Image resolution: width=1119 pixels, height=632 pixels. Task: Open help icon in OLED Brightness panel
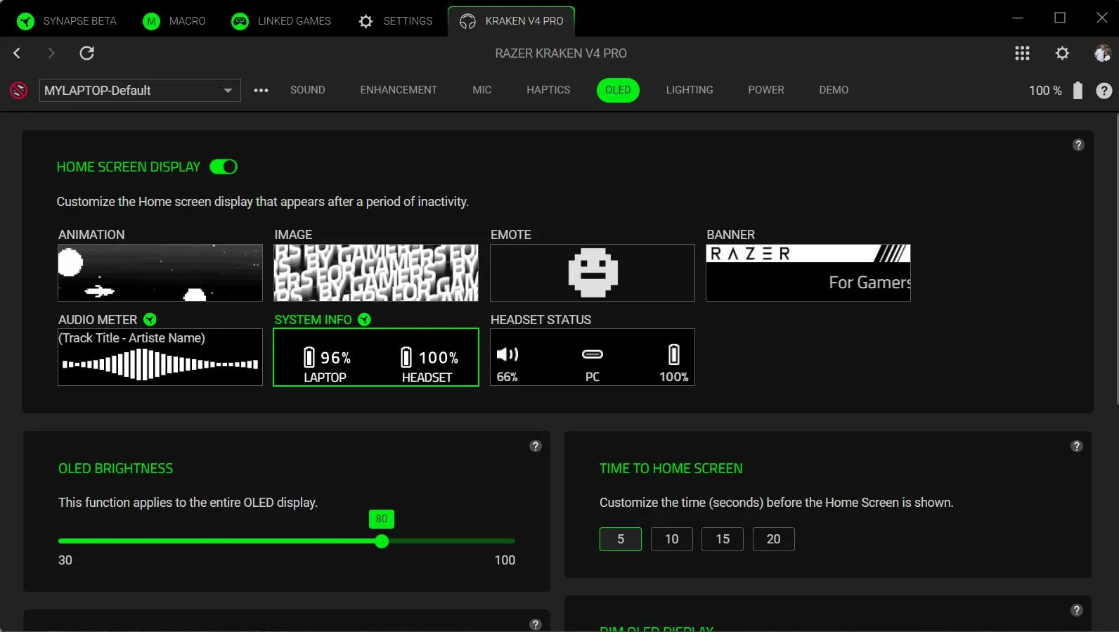pos(536,446)
